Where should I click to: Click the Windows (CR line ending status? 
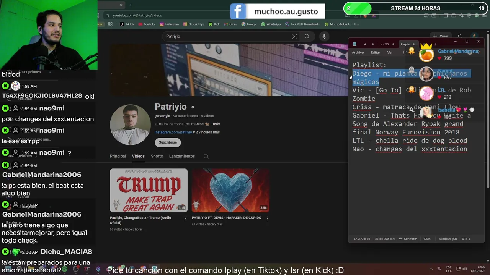(x=448, y=239)
